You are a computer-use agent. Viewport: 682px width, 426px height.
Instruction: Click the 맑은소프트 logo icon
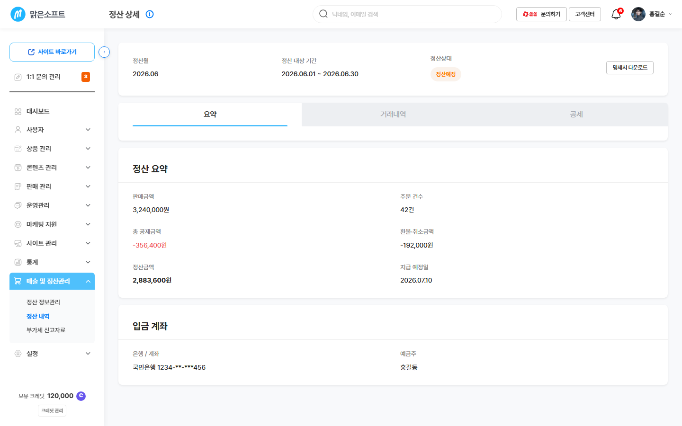18,14
